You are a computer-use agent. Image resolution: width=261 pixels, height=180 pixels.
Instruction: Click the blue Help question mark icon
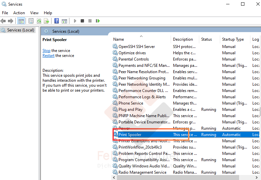[56, 21]
